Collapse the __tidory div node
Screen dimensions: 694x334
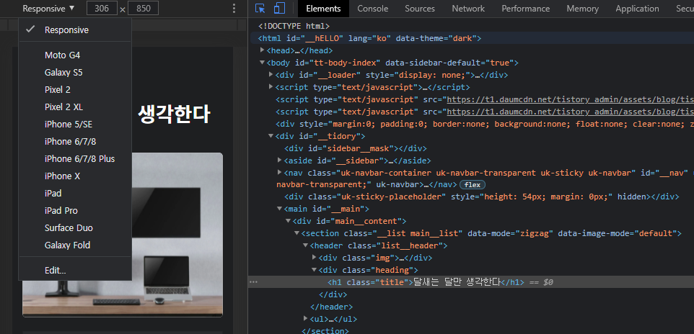(271, 135)
